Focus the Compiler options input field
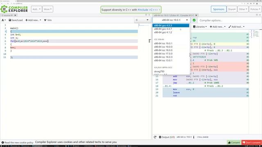Viewport: 262px width, 147px height. [x=230, y=20]
